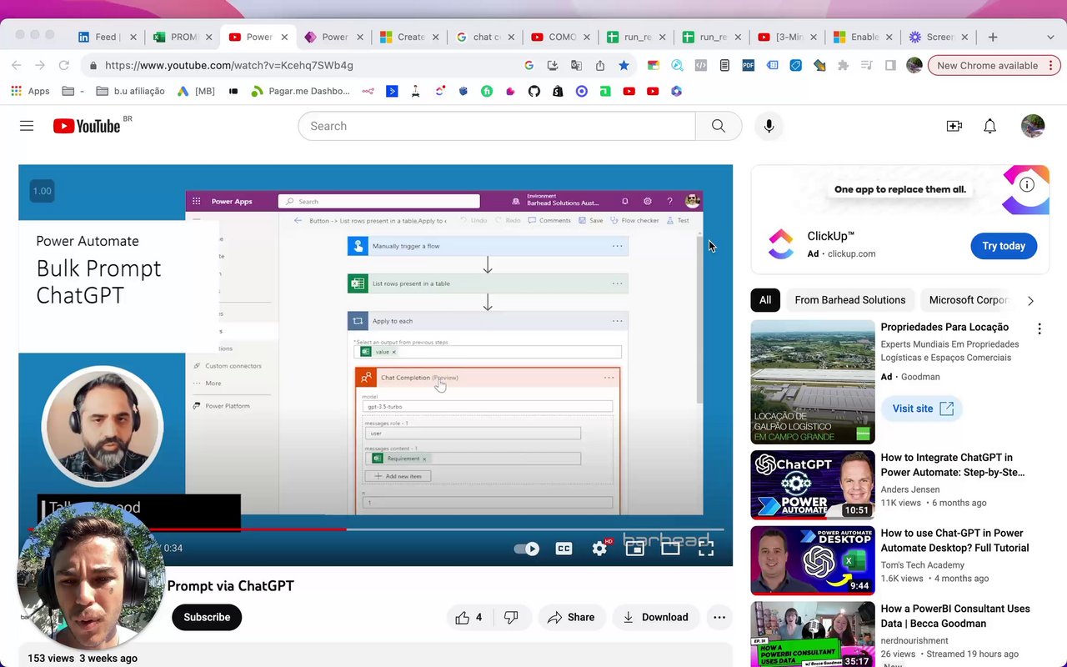The image size is (1067, 667).
Task: Toggle closed captions on the video
Action: (564, 548)
